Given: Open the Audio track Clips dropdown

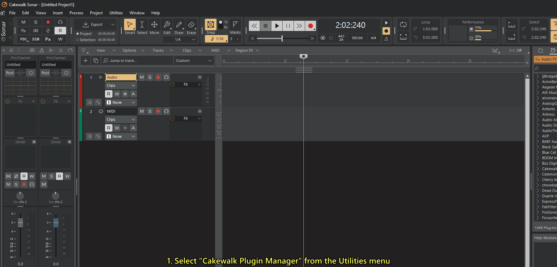Looking at the screenshot, I should coord(121,85).
